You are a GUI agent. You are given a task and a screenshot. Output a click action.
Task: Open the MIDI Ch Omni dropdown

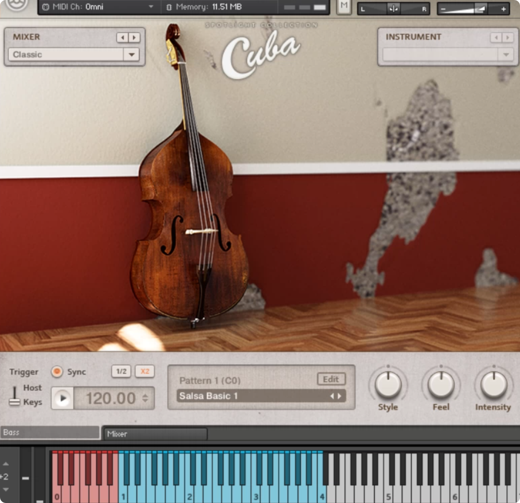point(99,7)
